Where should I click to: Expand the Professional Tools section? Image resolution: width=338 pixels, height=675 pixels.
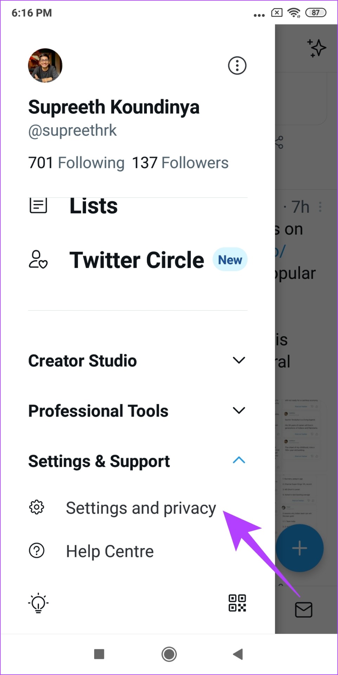(239, 410)
